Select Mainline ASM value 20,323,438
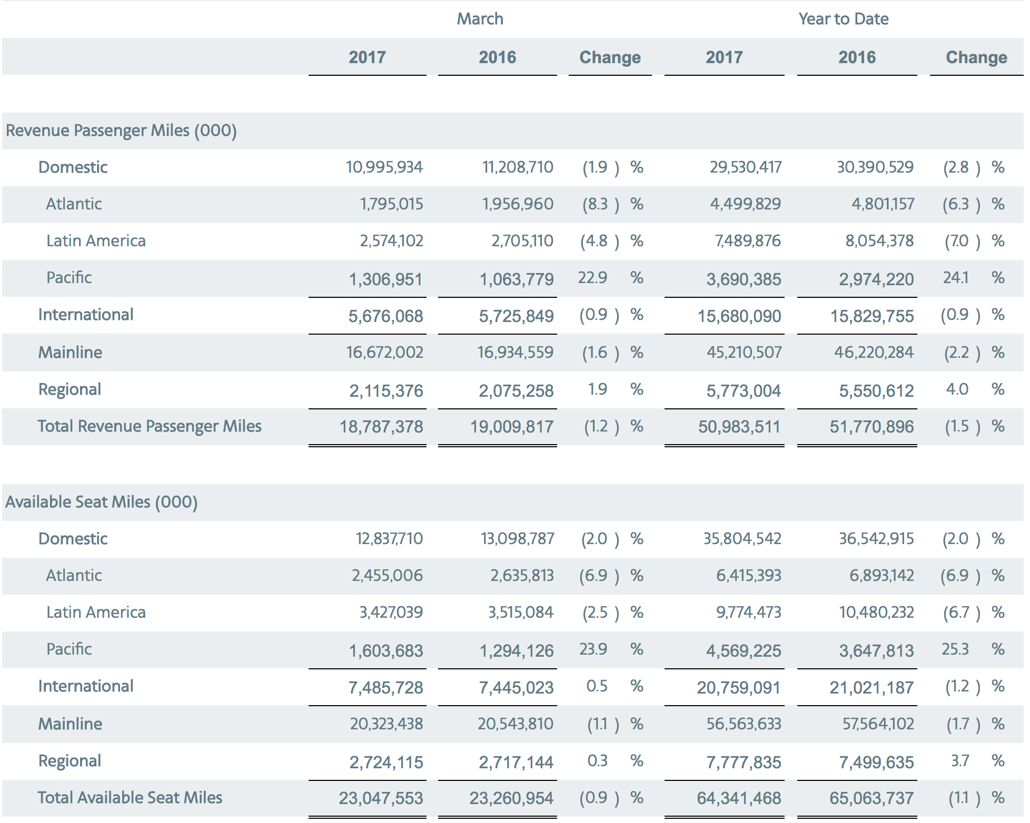Image resolution: width=1030 pixels, height=823 pixels. point(387,724)
